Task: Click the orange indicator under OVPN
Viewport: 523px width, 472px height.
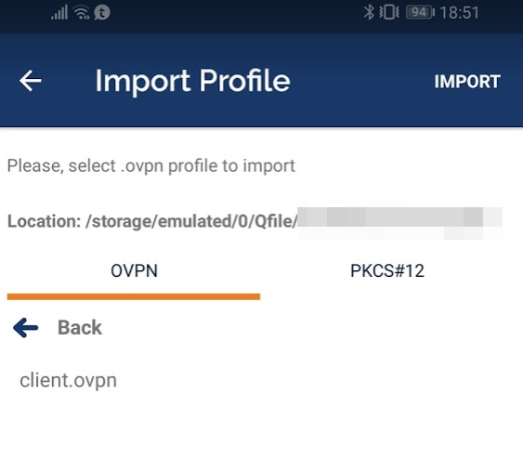Action: coord(134,296)
